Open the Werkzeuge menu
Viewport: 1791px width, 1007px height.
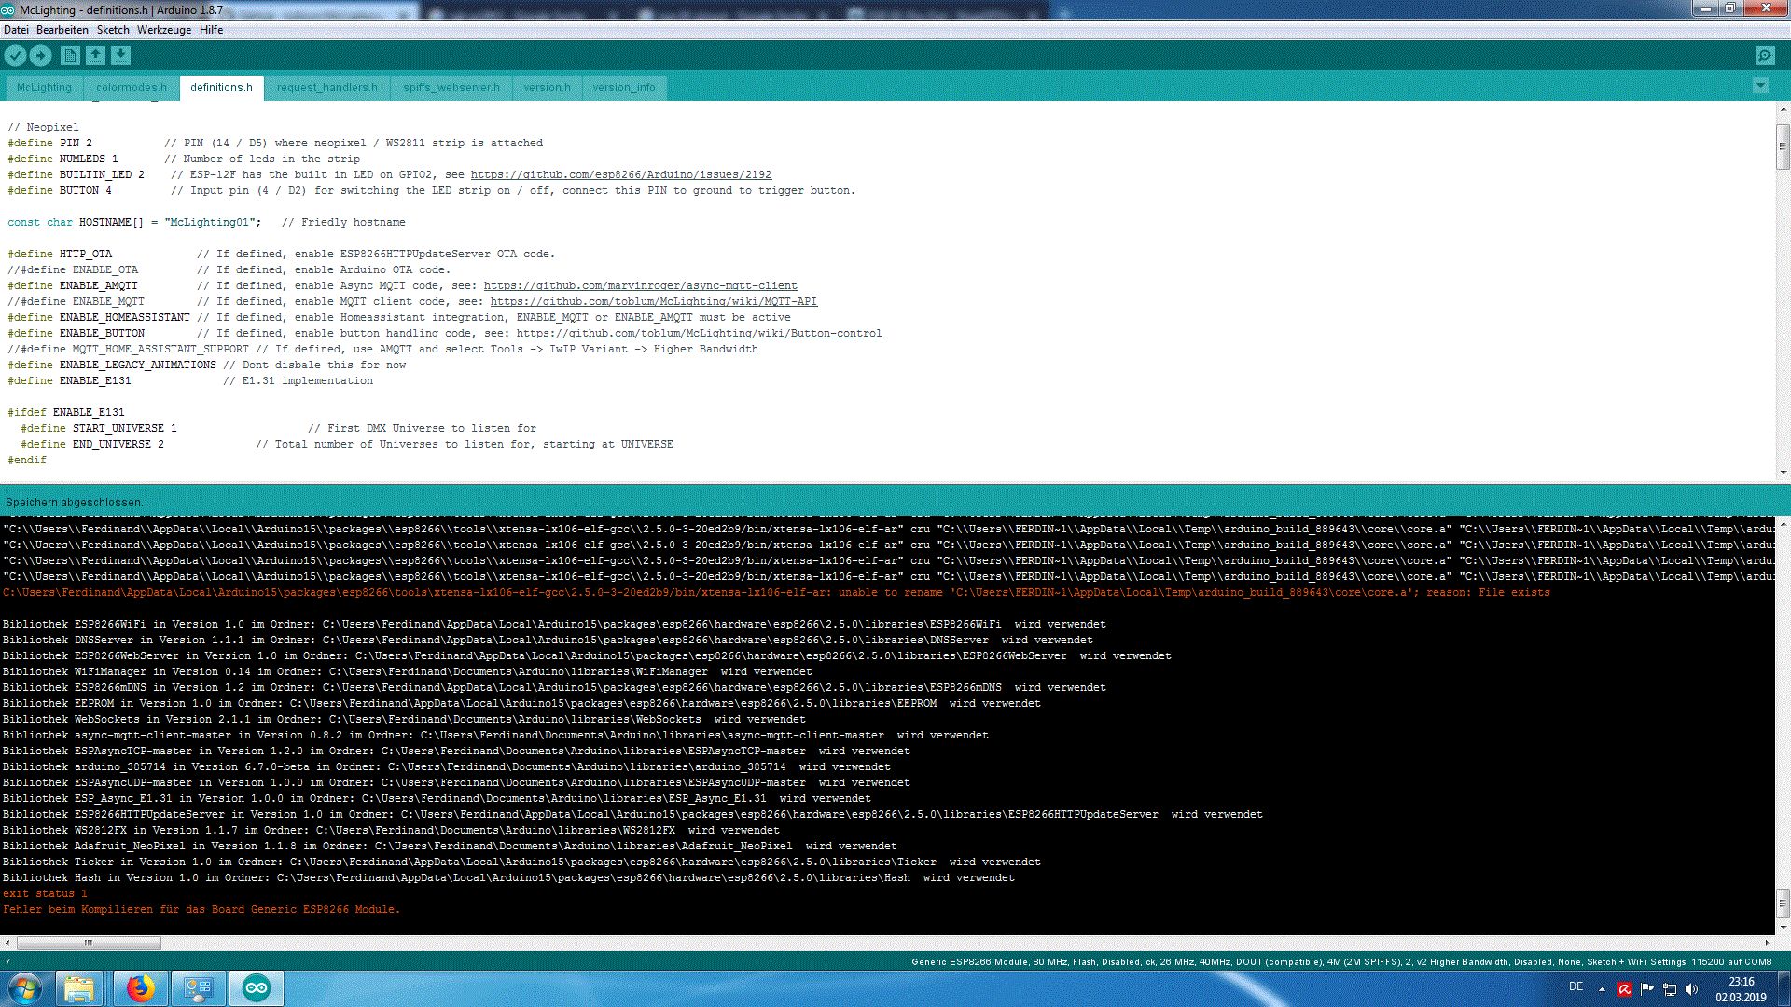tap(164, 30)
